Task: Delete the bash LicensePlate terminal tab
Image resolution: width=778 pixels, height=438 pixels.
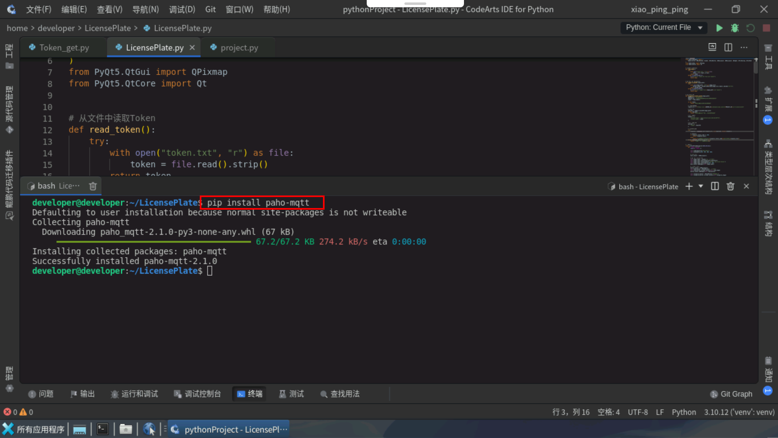Action: pyautogui.click(x=93, y=186)
